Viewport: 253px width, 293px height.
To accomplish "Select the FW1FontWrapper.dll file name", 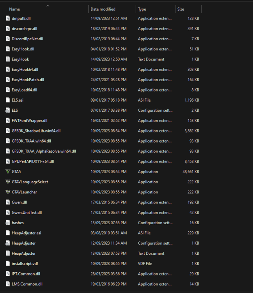I will (x=30, y=121).
